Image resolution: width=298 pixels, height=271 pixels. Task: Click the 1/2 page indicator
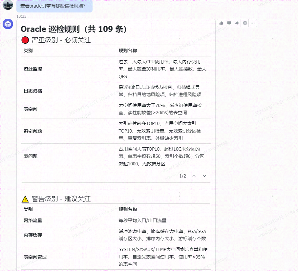pos(182,176)
